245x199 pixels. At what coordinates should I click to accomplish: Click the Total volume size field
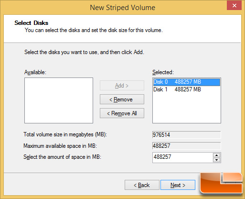tap(186, 135)
